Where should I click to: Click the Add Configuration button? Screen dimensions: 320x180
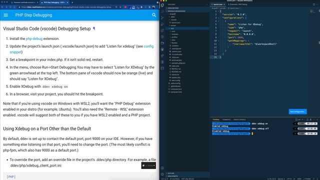tap(298, 111)
